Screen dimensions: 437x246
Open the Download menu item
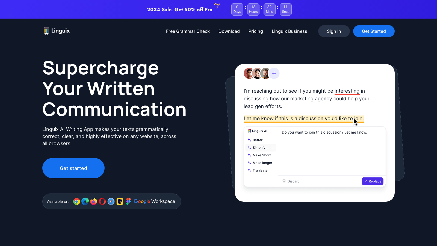tap(229, 31)
